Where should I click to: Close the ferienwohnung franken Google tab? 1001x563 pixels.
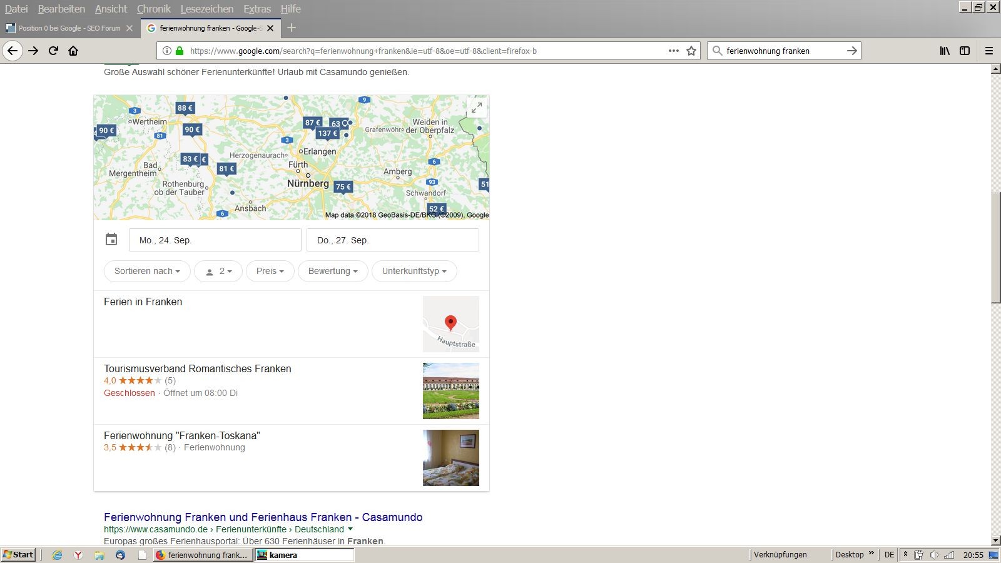(270, 28)
